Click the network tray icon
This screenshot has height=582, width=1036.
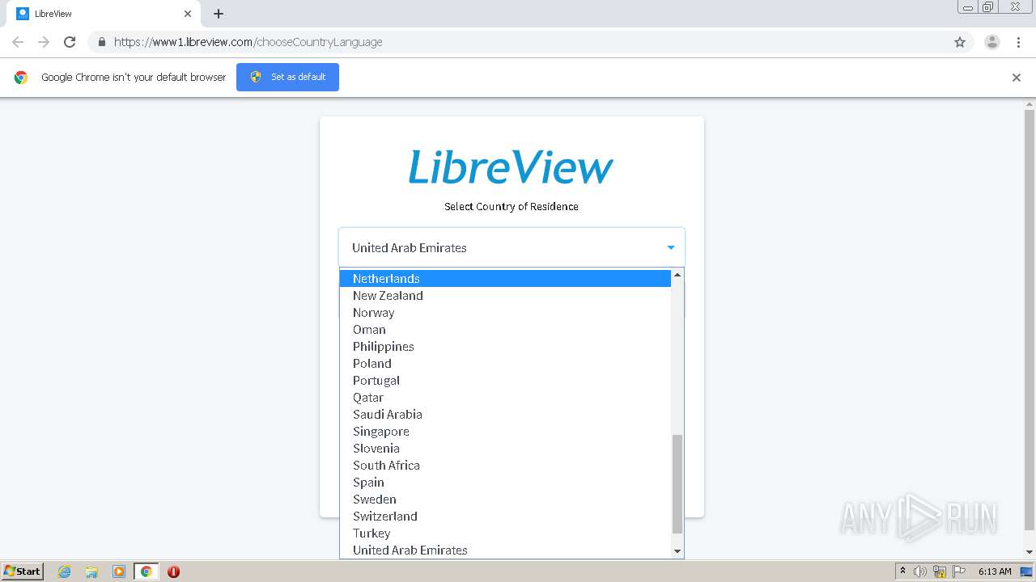[940, 571]
